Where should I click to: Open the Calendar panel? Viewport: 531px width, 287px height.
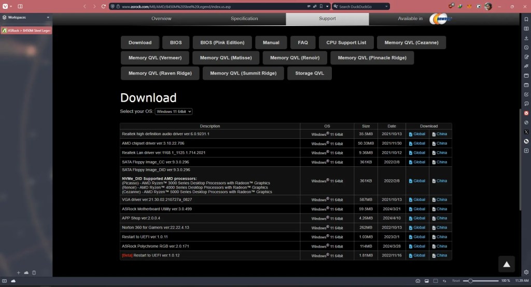click(x=526, y=85)
